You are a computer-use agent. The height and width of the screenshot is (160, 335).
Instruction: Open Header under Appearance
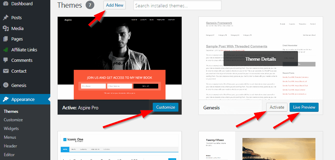click(x=10, y=146)
